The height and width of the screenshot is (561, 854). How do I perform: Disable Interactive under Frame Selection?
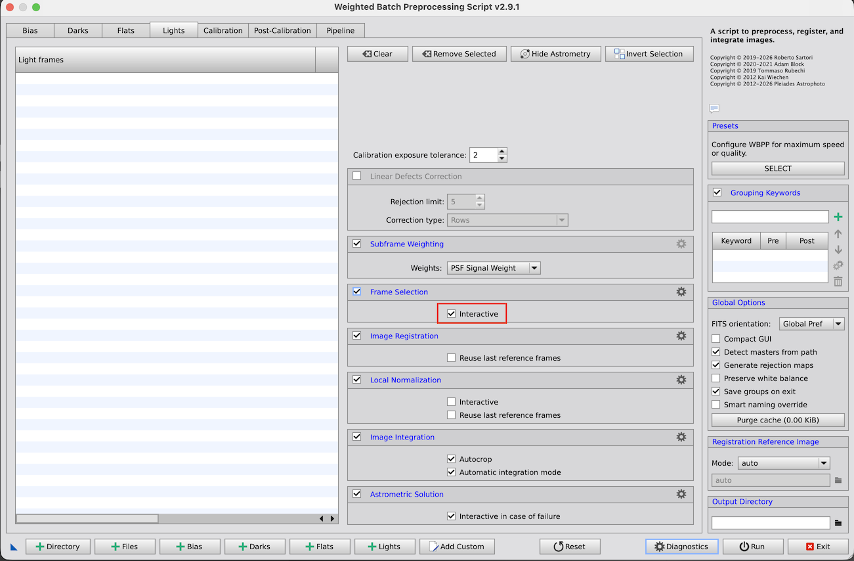click(x=452, y=314)
